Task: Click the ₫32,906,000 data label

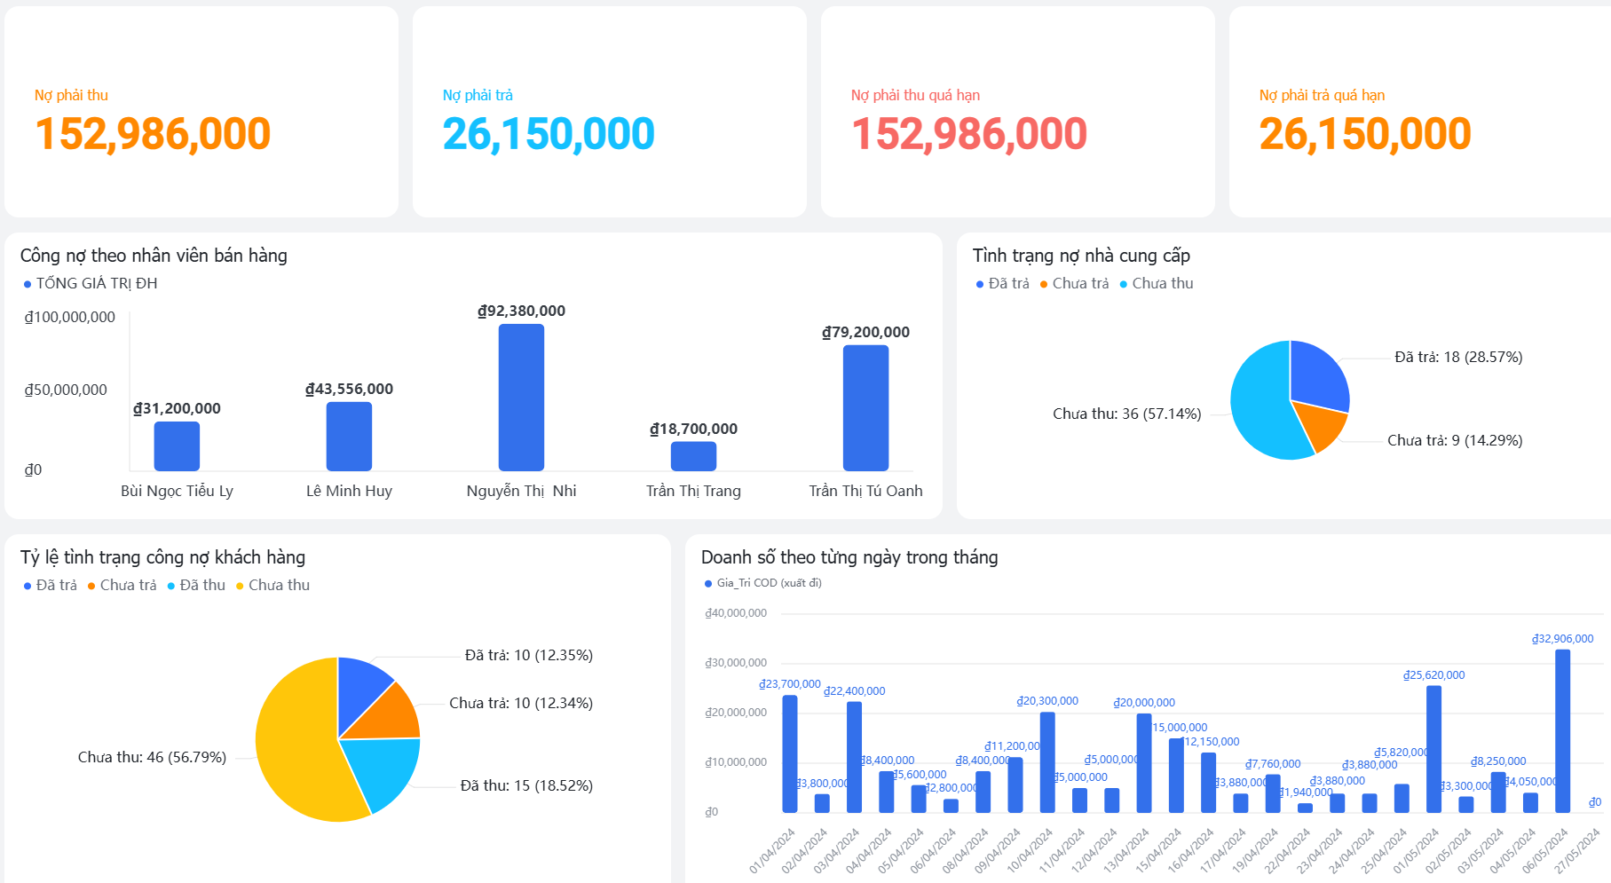Action: [1562, 639]
